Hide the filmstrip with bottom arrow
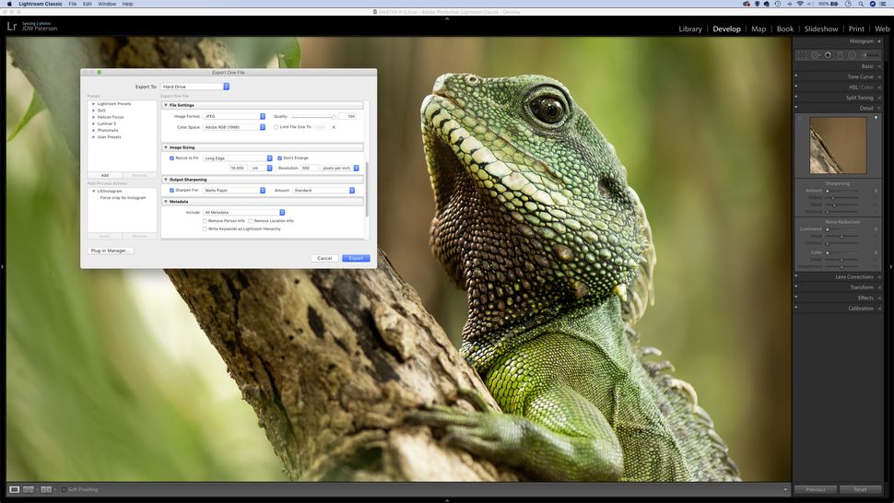The height and width of the screenshot is (503, 894). coord(447,500)
